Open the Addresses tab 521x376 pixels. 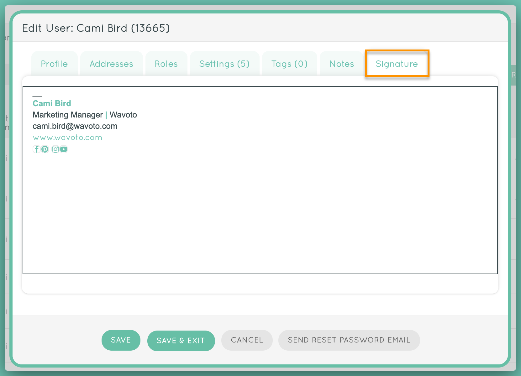[x=111, y=64]
